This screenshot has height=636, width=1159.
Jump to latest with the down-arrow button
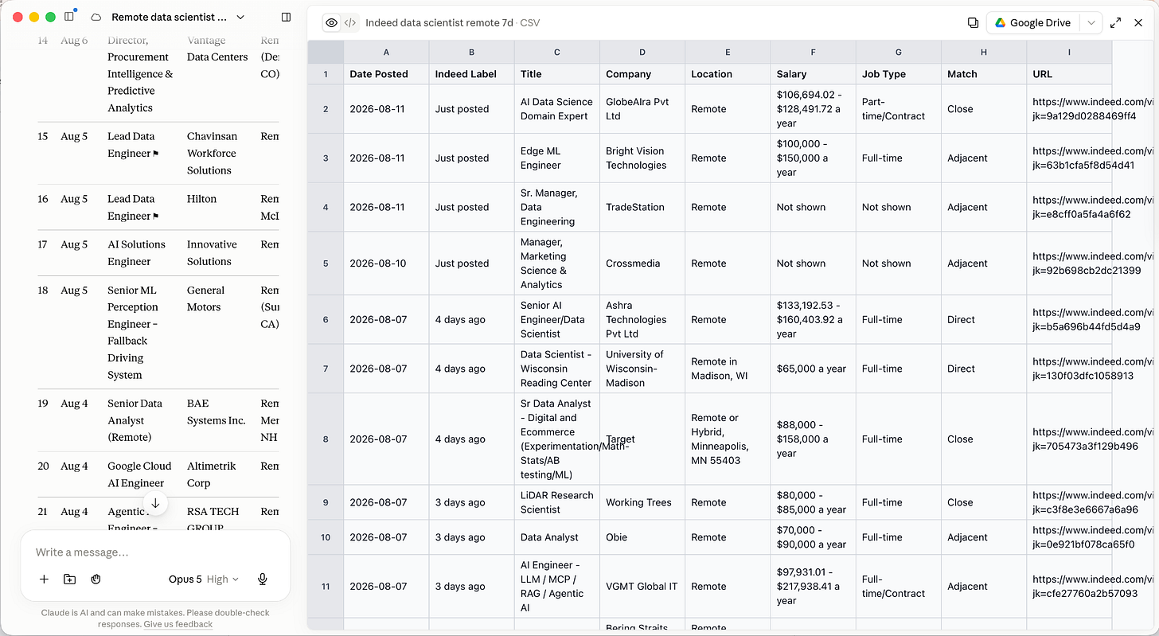(x=155, y=503)
